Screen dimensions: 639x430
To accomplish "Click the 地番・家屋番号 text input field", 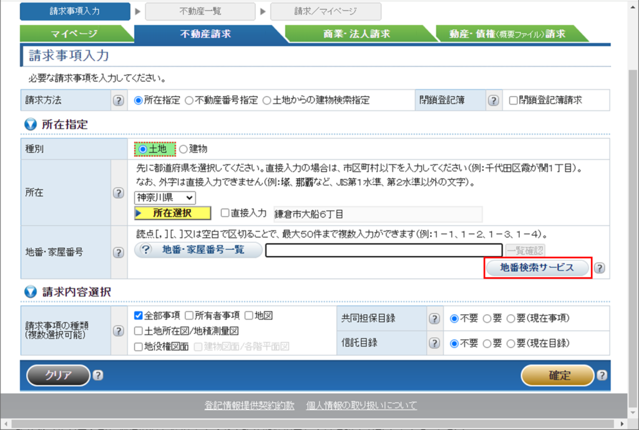I will [384, 251].
